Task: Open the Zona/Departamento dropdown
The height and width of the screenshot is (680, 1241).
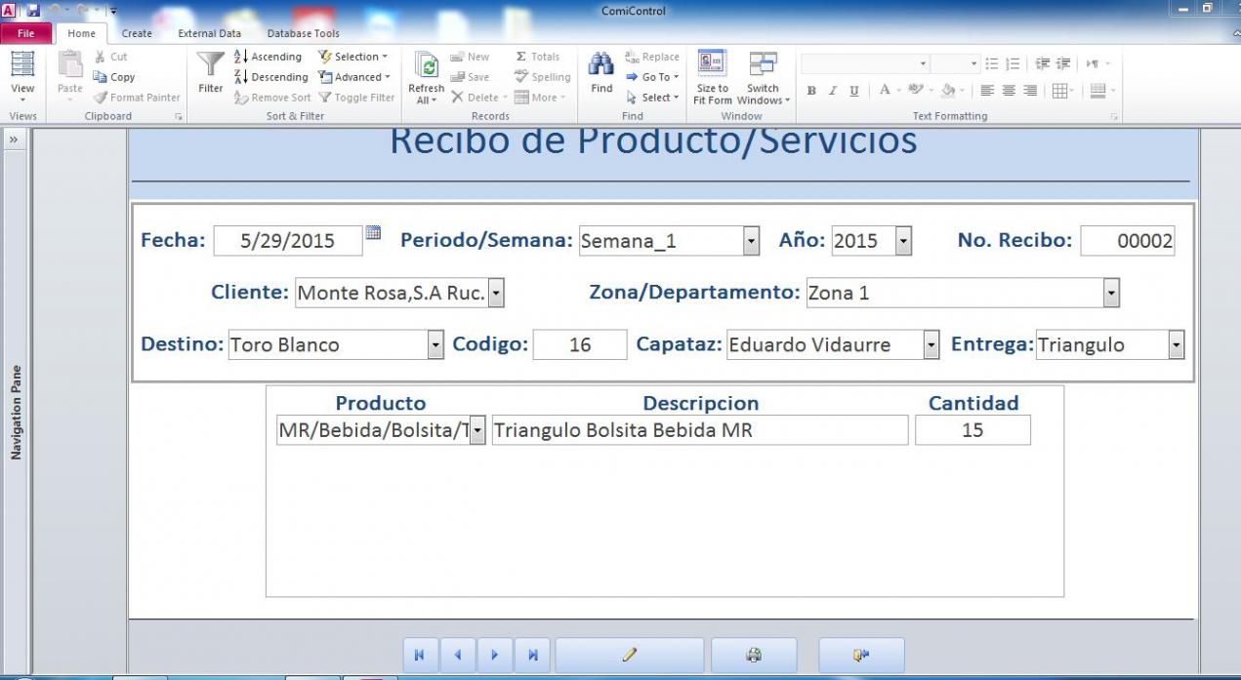Action: click(1111, 293)
